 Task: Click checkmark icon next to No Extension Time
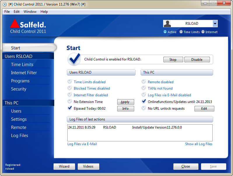click(x=70, y=102)
